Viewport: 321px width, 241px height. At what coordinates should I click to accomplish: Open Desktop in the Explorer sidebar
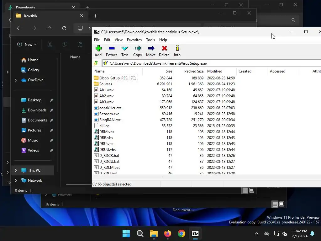click(x=31, y=100)
